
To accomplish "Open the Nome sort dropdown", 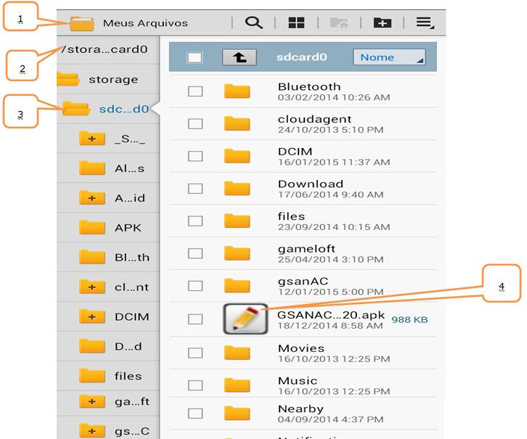I will (x=389, y=57).
